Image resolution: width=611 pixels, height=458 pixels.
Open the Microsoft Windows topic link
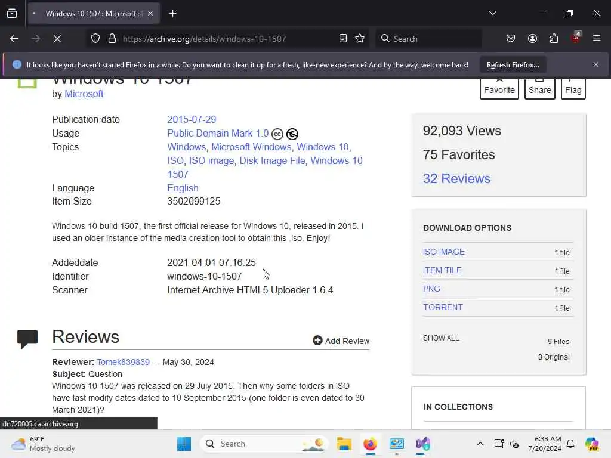(x=251, y=147)
